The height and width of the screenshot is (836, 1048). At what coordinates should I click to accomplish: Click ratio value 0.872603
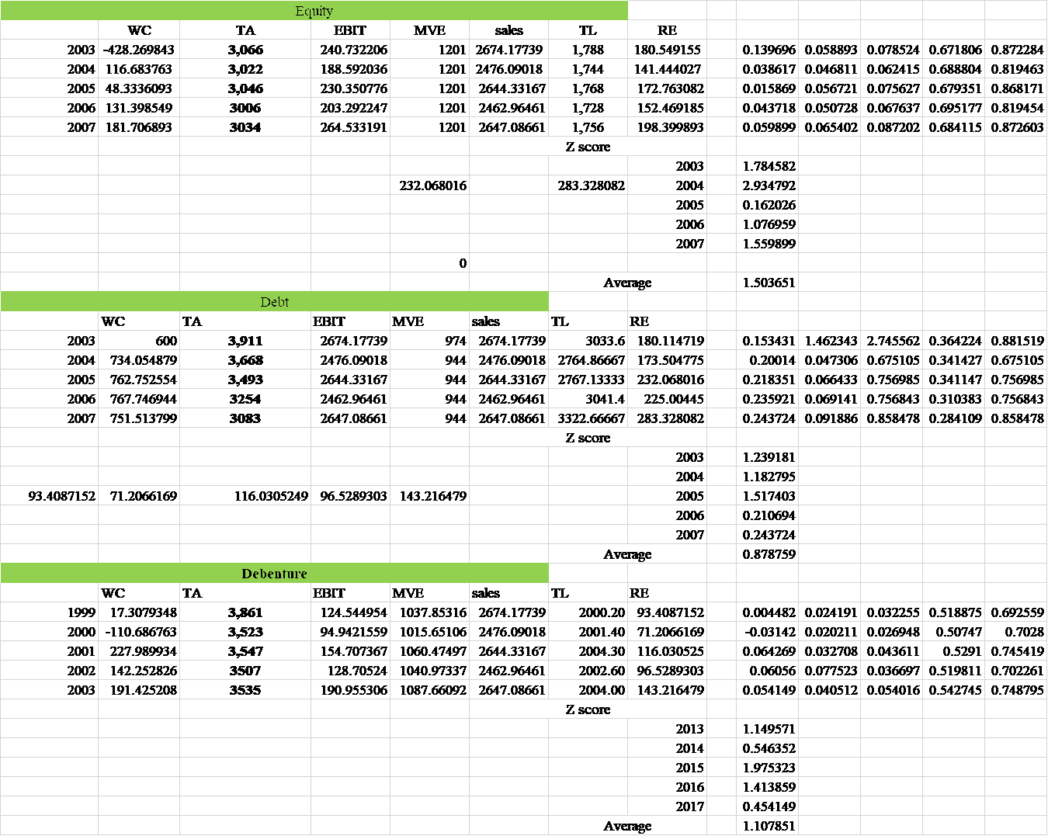point(1016,127)
